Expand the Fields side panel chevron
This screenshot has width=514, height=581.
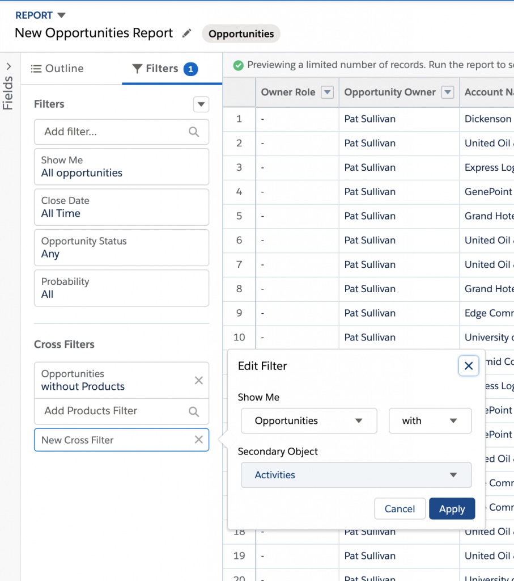coord(9,67)
